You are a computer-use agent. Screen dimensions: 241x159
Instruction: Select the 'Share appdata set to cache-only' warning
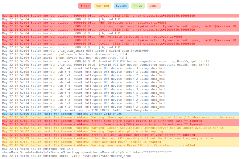click(x=121, y=117)
